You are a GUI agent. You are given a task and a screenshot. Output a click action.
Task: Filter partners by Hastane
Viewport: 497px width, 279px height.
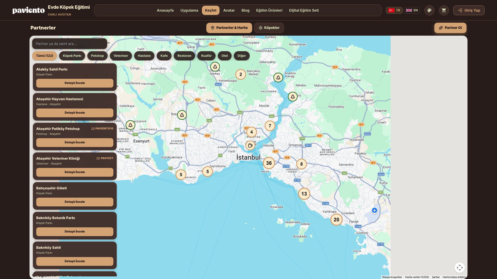coord(144,56)
